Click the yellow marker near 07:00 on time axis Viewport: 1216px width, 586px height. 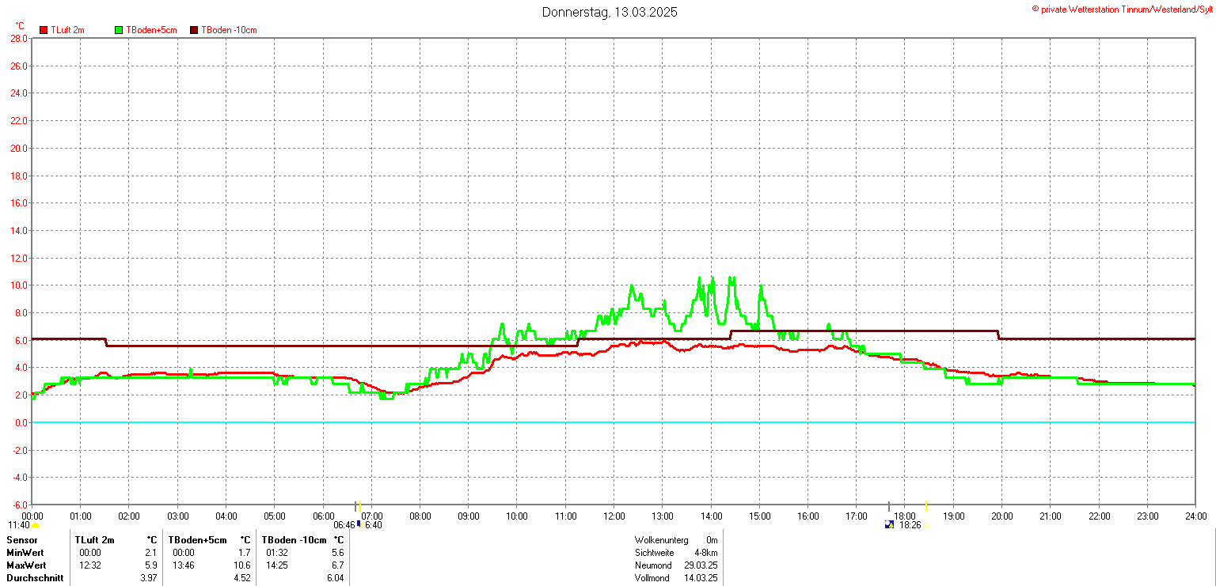(x=360, y=507)
